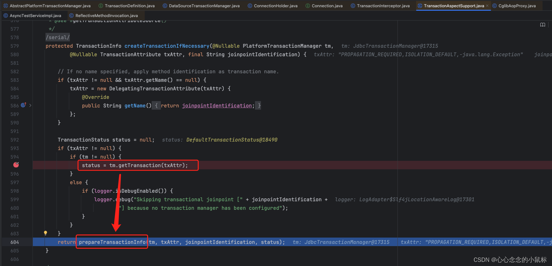Click the "Skipping transactional joinpoint" string literal
This screenshot has width=552, height=266.
(x=188, y=199)
